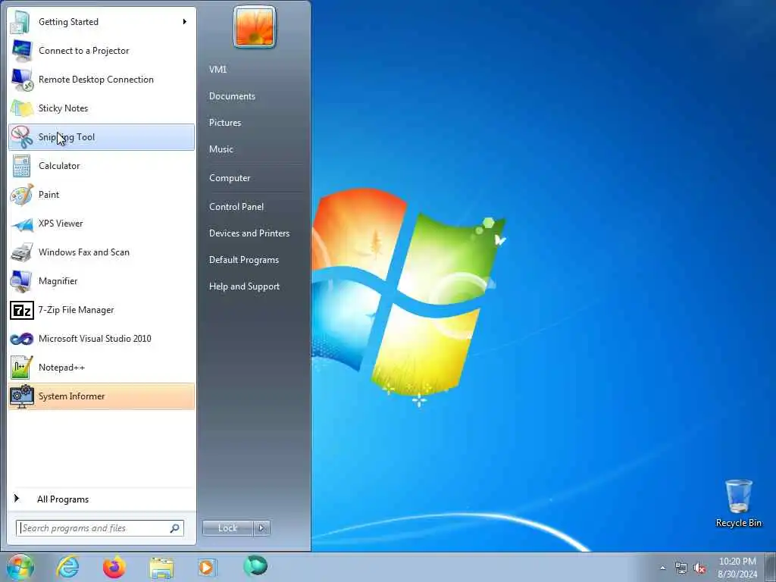The height and width of the screenshot is (582, 776).
Task: Open the Recycle Bin desktop icon
Action: [738, 503]
